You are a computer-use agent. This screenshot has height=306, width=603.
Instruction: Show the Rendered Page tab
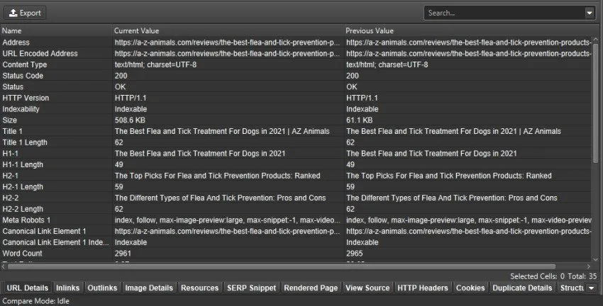(x=311, y=288)
